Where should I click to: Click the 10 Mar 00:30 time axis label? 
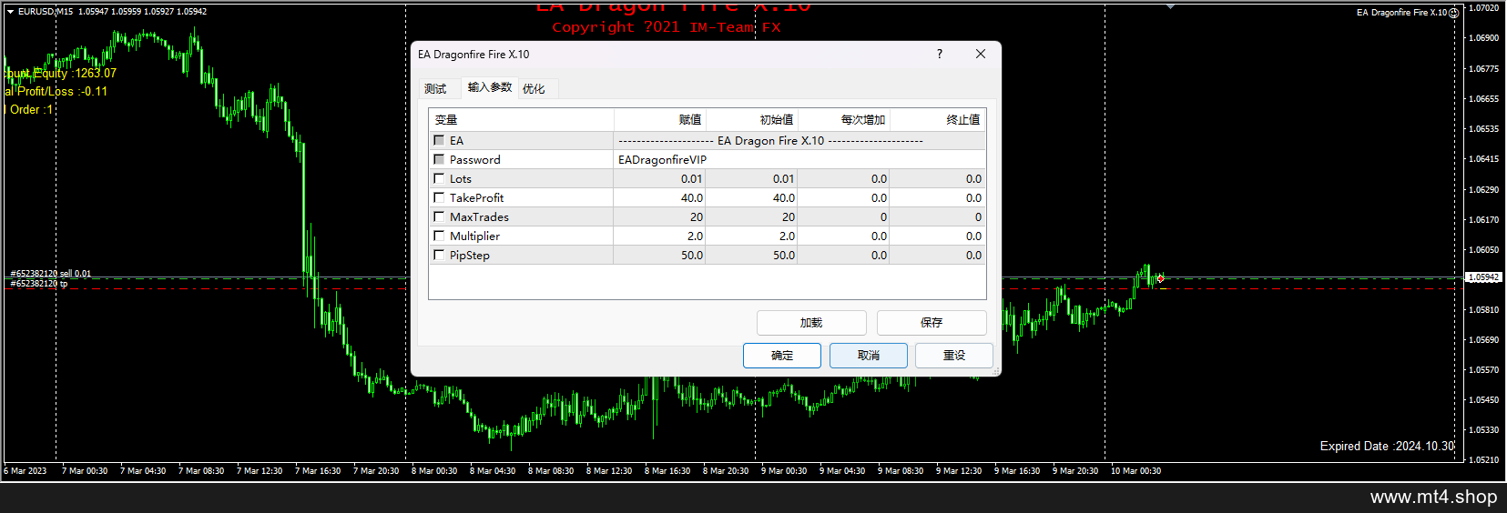(x=1135, y=470)
